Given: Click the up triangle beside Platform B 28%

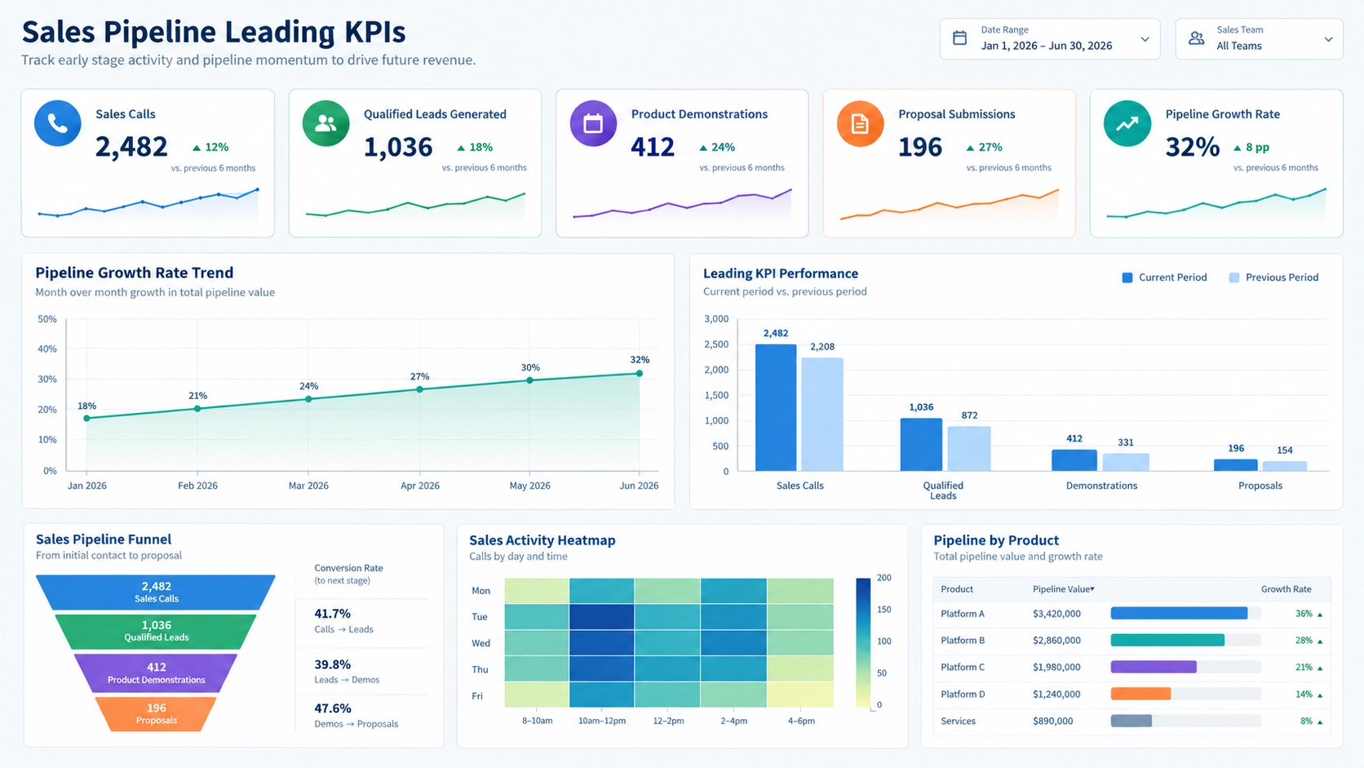Looking at the screenshot, I should 1320,641.
